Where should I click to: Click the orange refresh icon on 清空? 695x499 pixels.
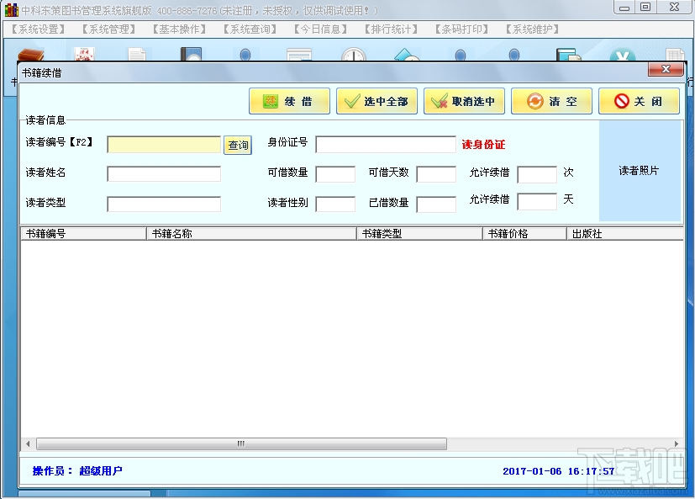tap(535, 101)
